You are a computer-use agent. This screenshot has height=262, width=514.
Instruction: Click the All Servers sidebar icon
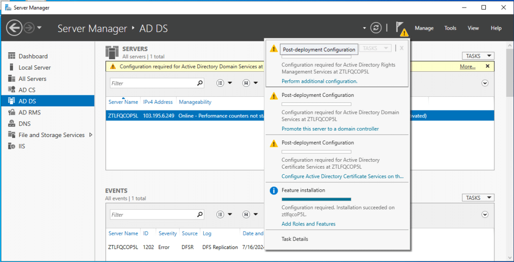tap(12, 79)
